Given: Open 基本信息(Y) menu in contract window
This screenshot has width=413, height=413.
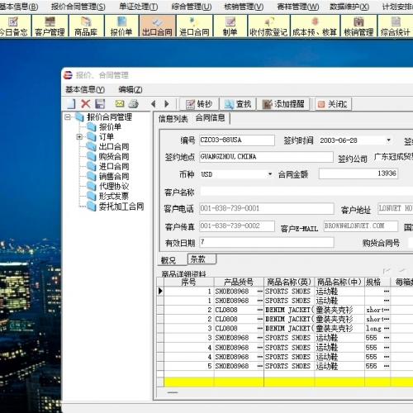Looking at the screenshot, I should (85, 89).
